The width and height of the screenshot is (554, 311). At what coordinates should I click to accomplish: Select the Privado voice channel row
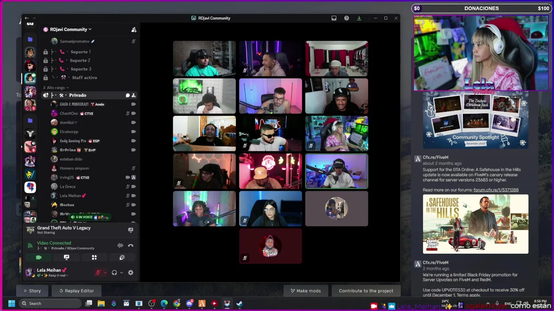click(89, 95)
